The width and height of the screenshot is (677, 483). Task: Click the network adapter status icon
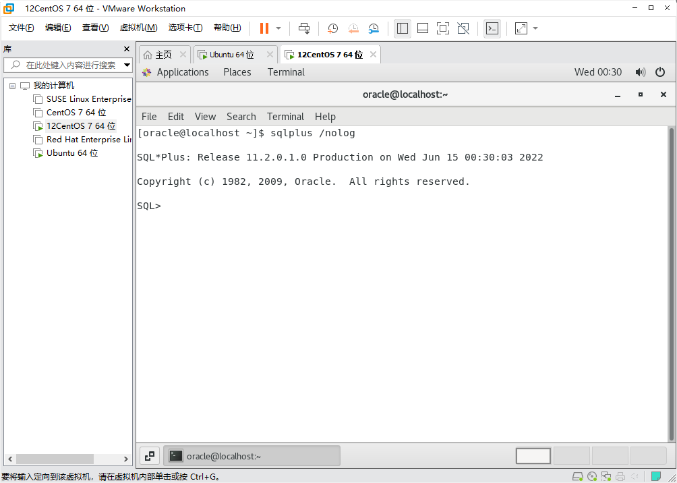coord(606,476)
